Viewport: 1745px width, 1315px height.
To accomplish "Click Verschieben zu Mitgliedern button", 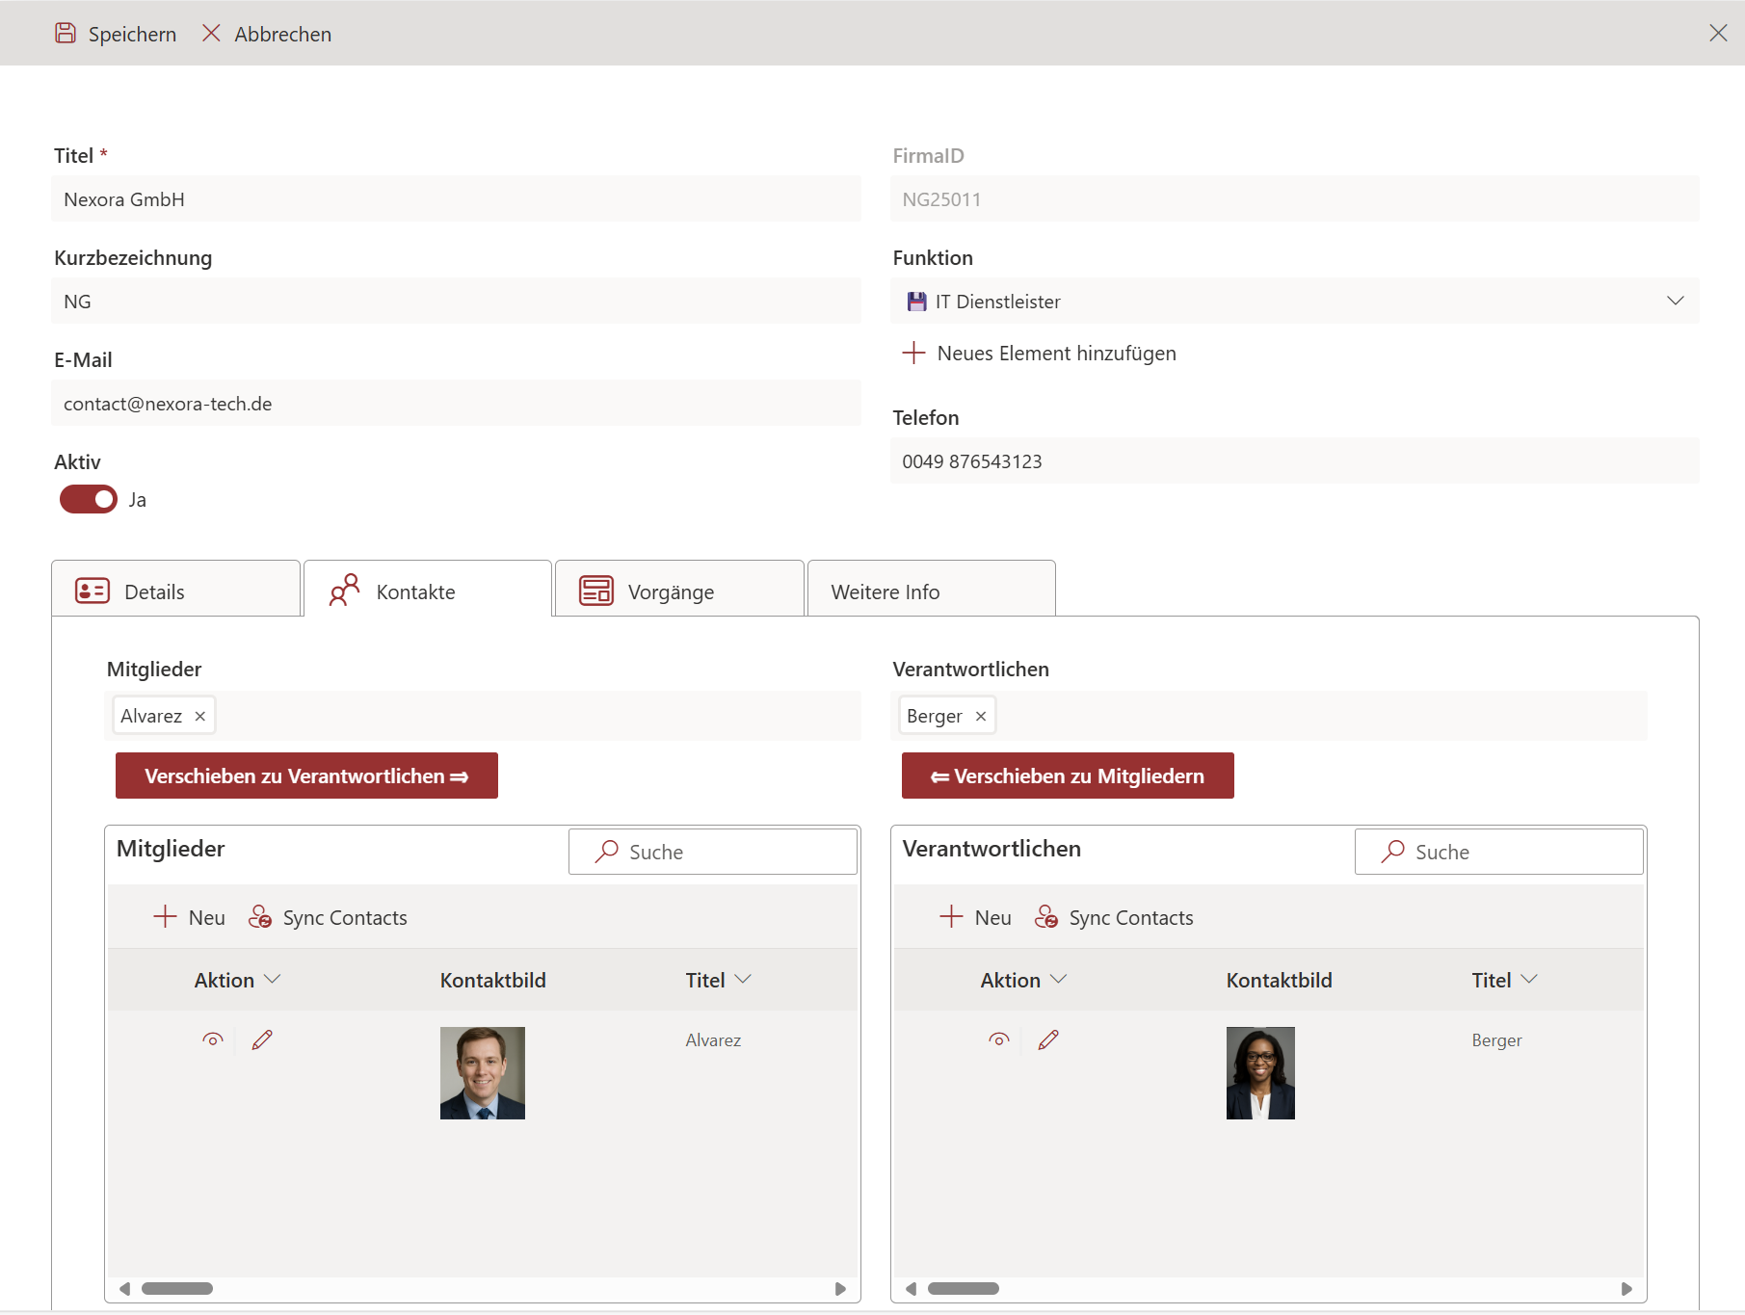I will tap(1068, 776).
